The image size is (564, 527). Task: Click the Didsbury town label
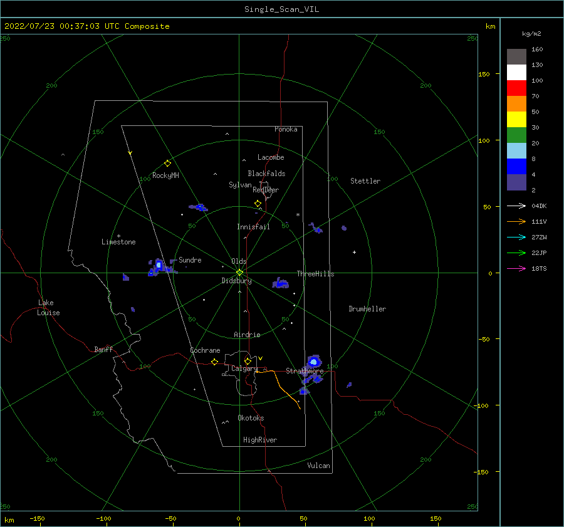coord(236,281)
